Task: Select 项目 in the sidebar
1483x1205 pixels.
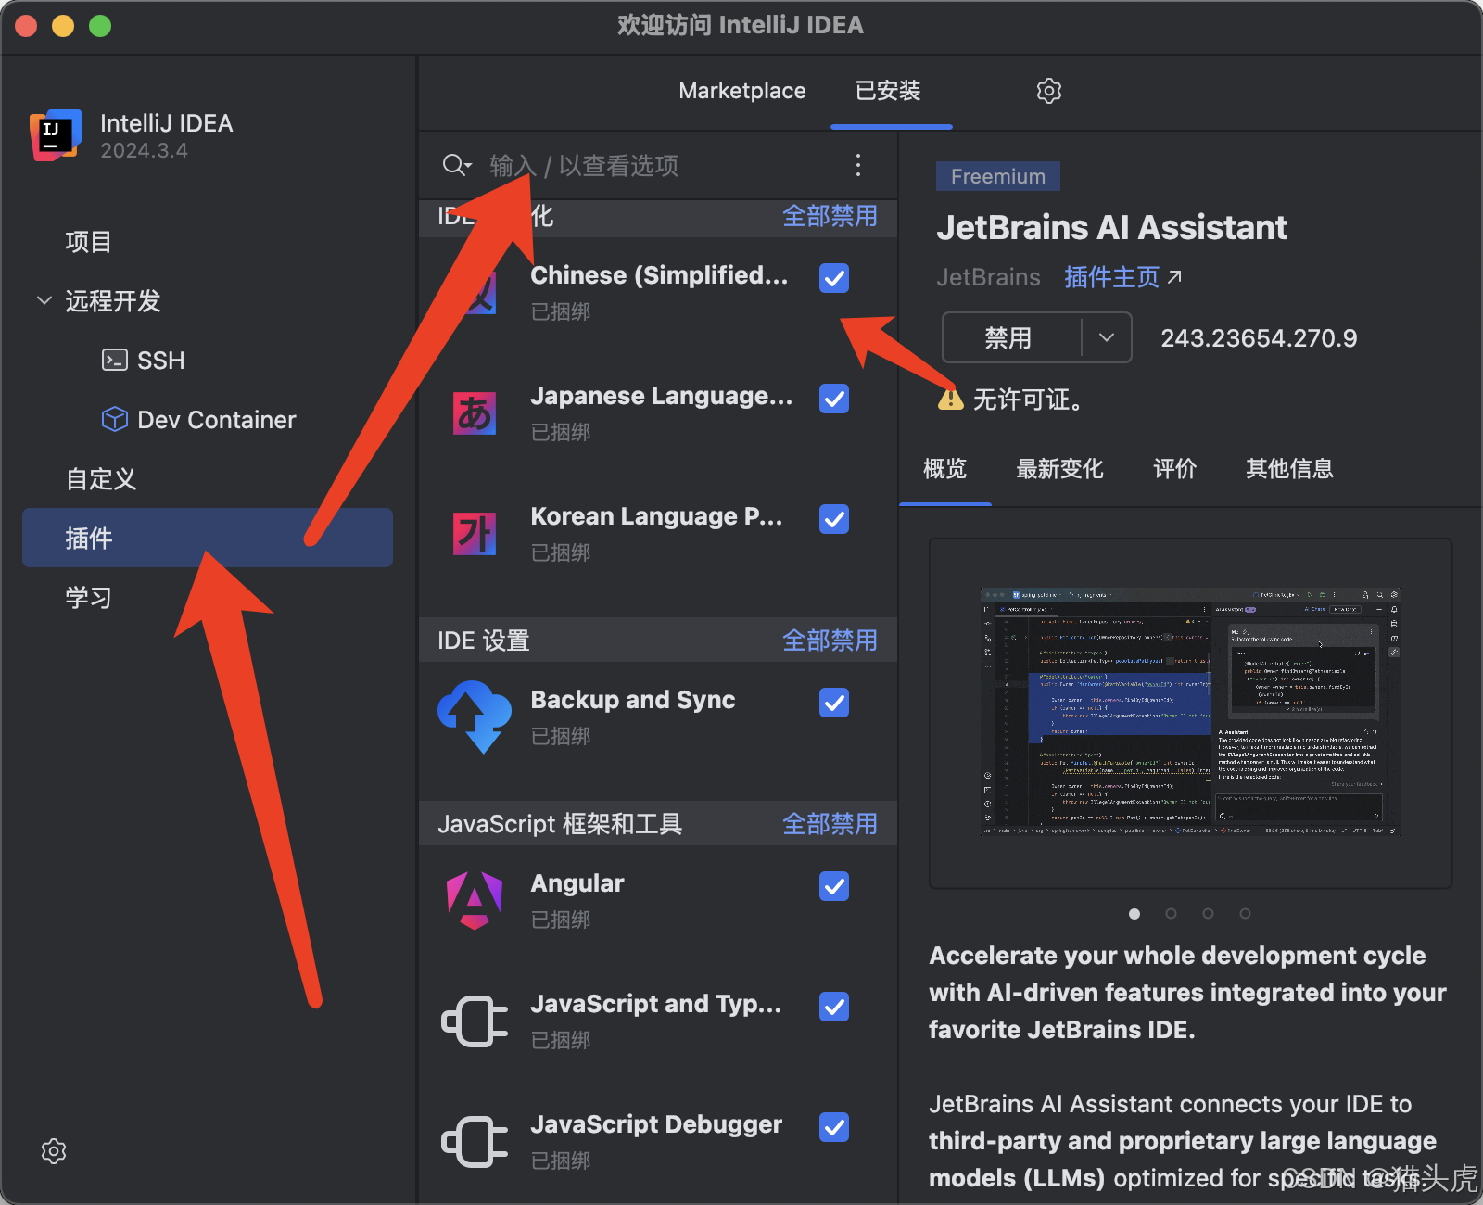Action: pos(88,242)
